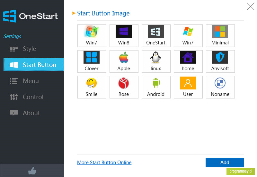Viewport: 257px width, 177px height.
Task: Click the thumbs-up like icon
Action: coord(32,171)
